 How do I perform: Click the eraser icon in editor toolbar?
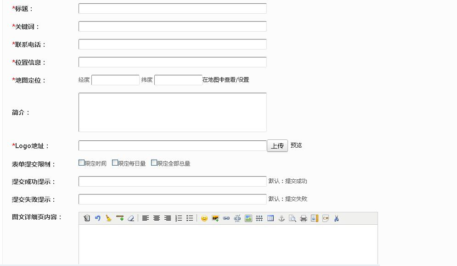coord(131,218)
